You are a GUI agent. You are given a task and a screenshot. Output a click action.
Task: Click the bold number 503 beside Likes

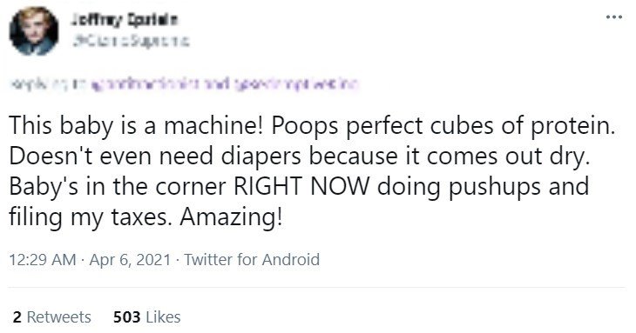click(x=127, y=316)
